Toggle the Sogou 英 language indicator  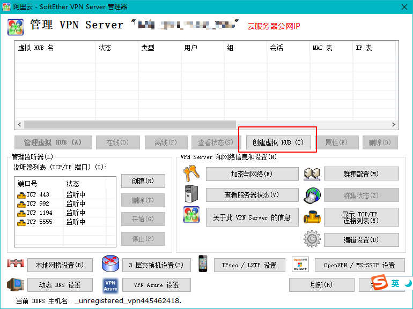395,283
